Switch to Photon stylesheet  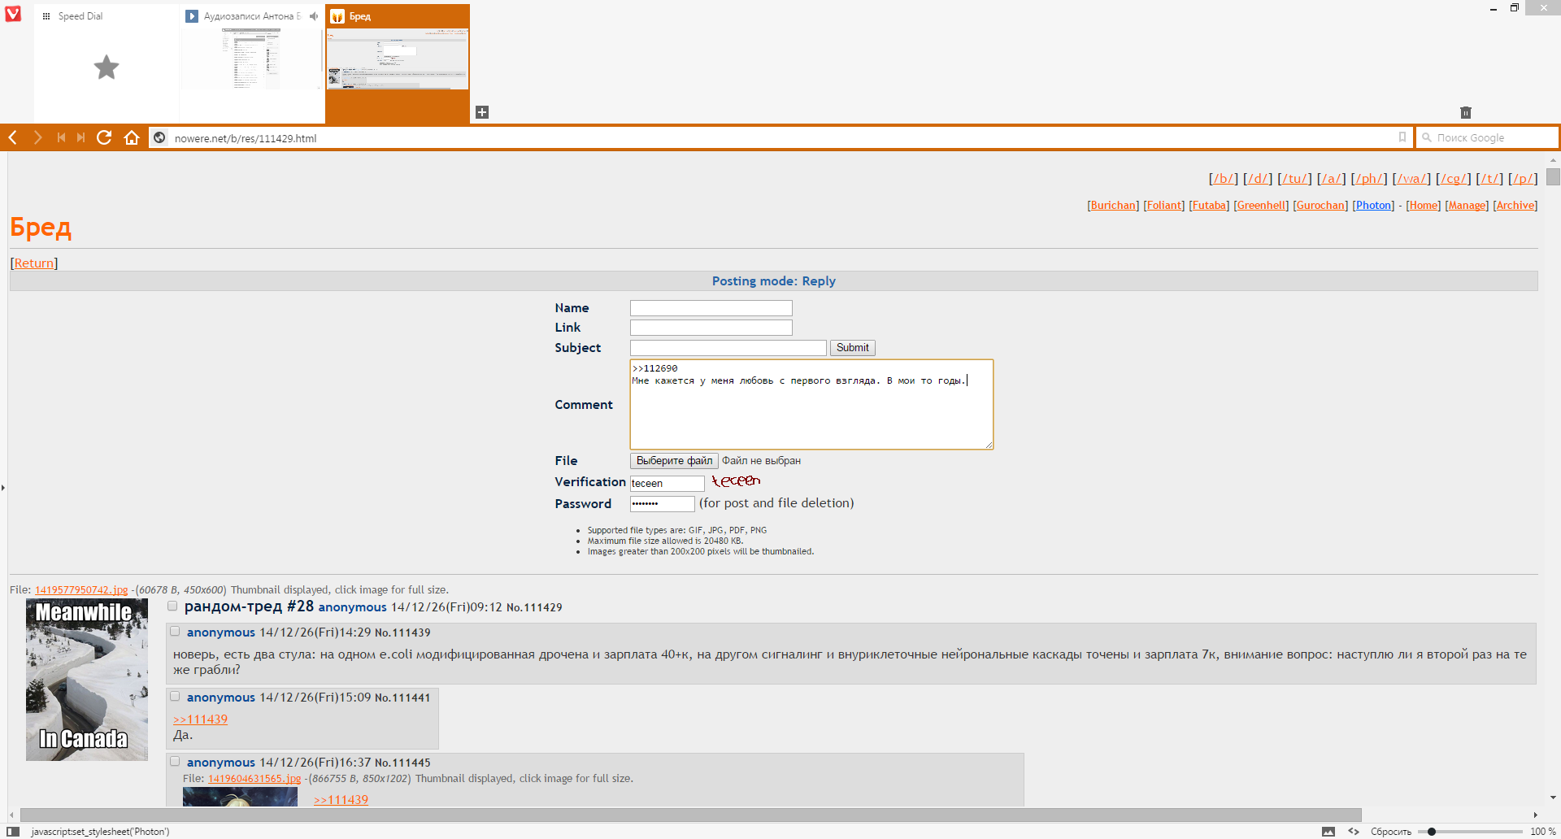[1373, 206]
